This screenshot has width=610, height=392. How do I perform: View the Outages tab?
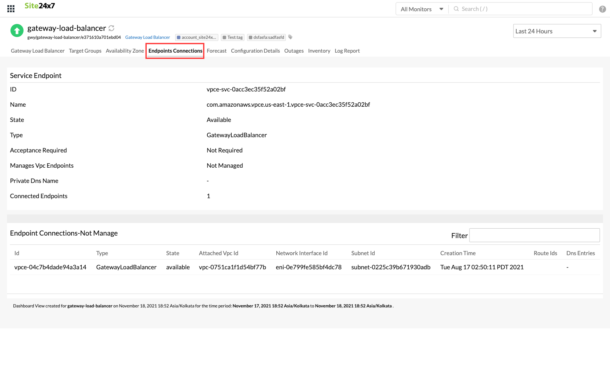coord(294,51)
